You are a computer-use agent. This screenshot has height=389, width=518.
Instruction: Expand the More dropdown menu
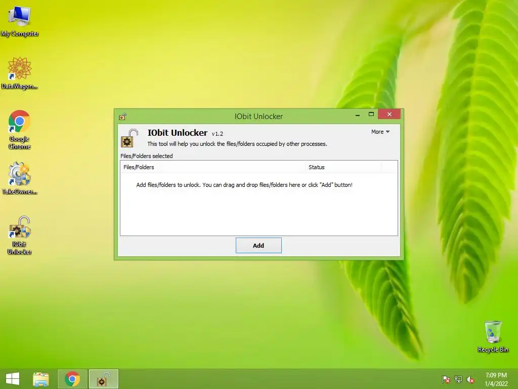(380, 132)
